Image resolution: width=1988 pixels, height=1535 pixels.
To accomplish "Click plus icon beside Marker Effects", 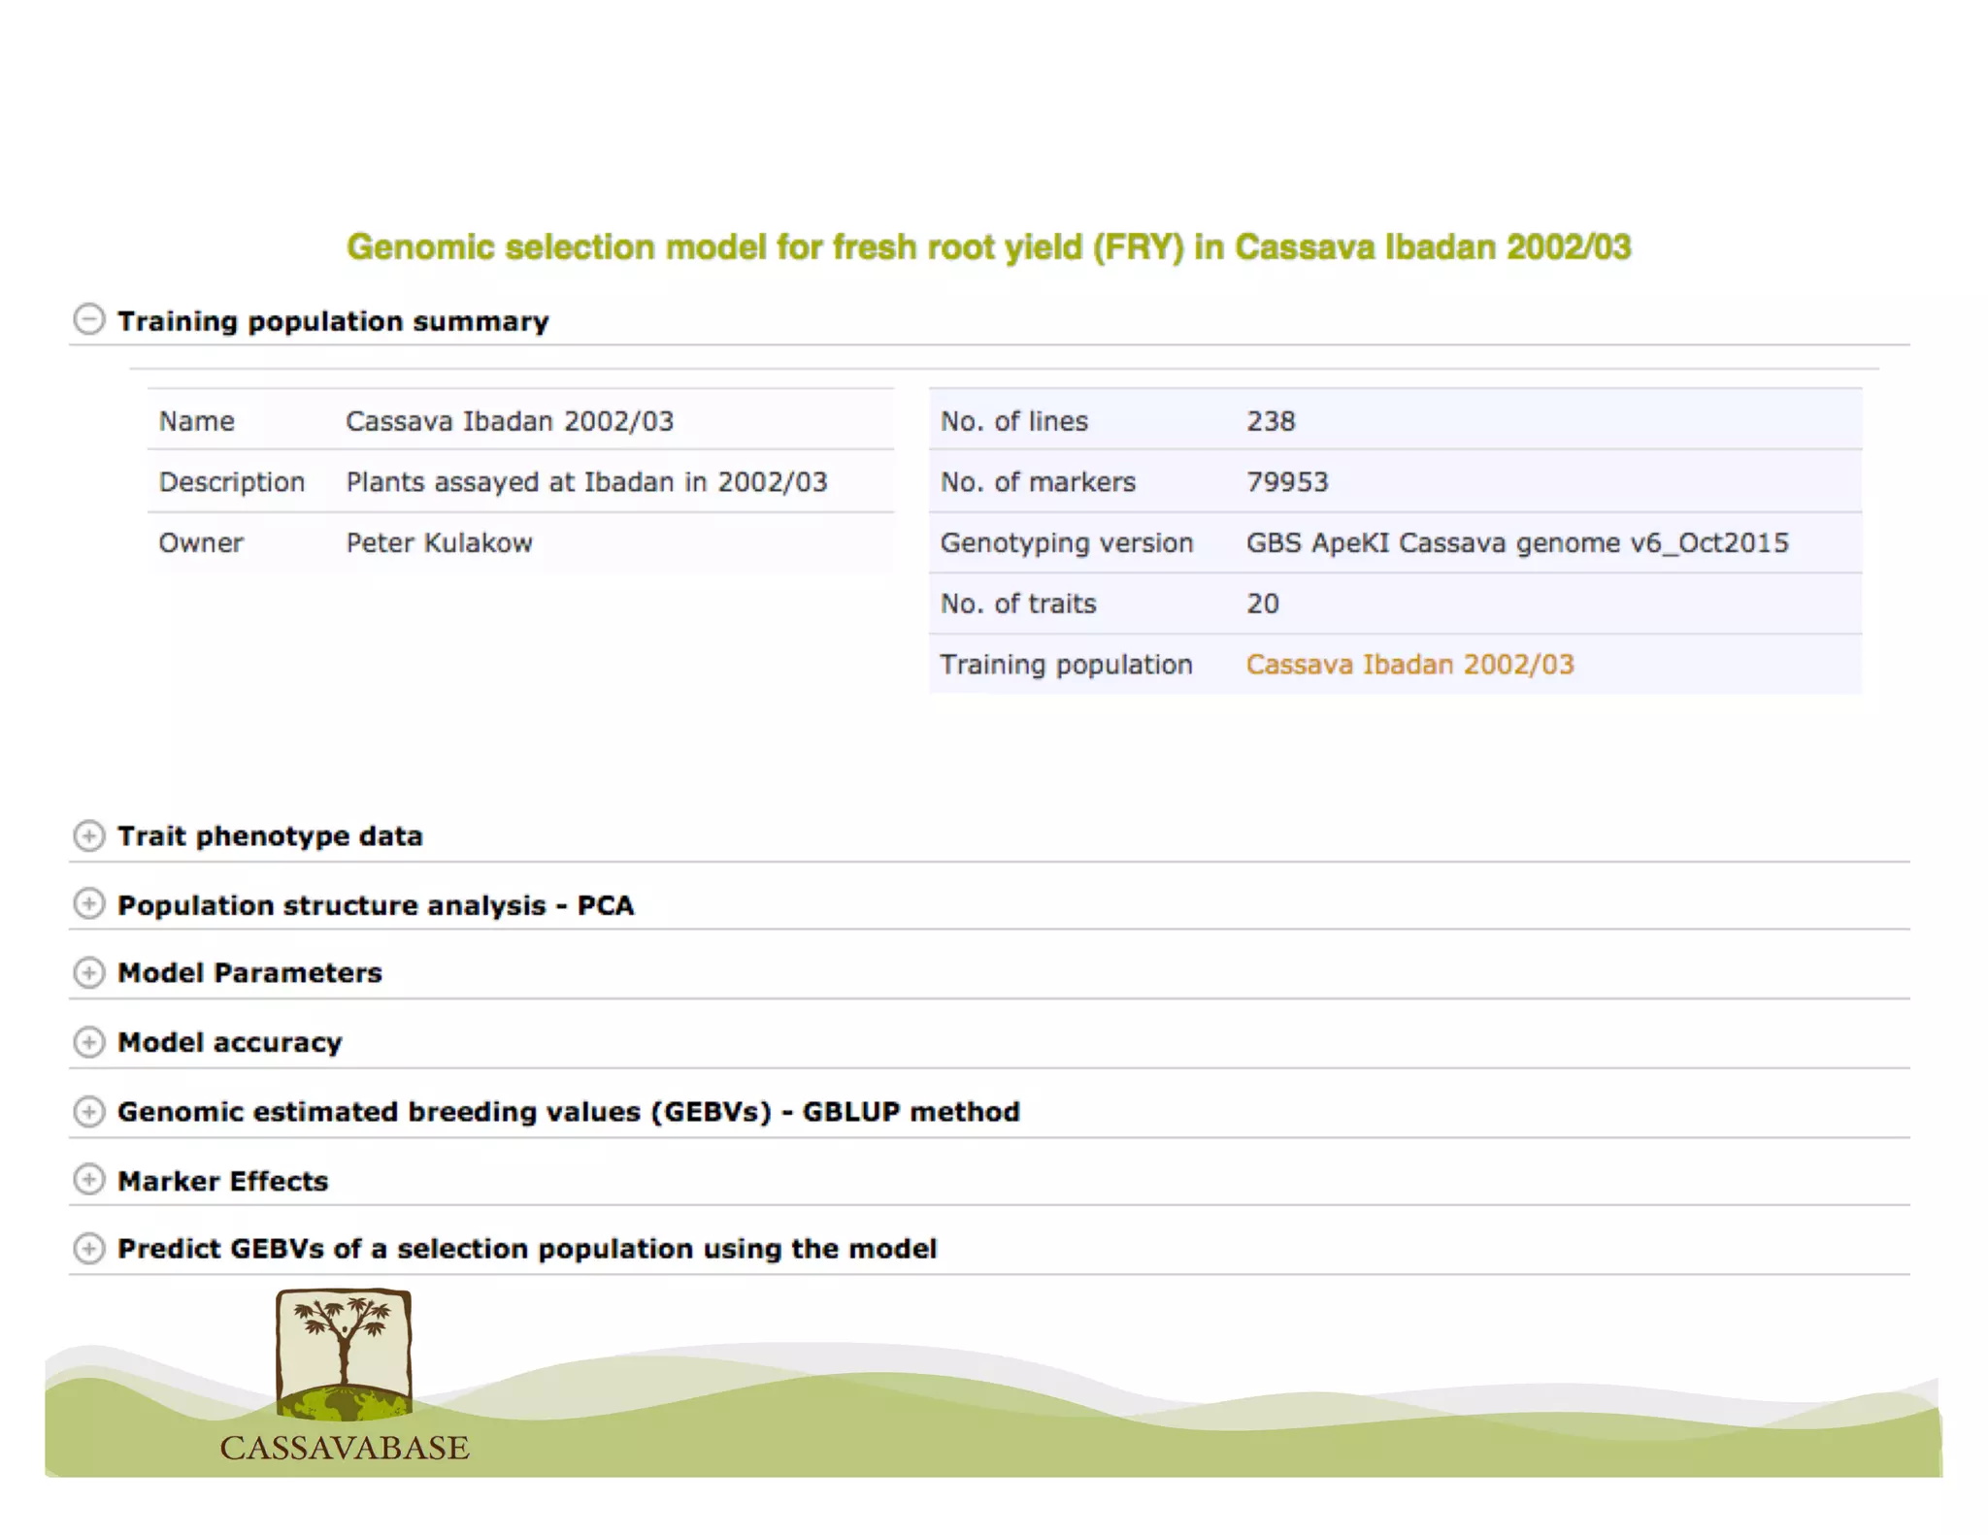I will pos(88,1180).
